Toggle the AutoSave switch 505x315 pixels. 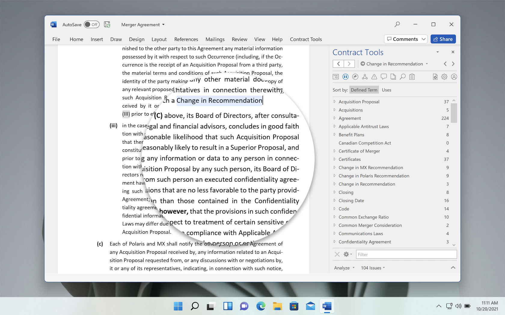point(91,25)
